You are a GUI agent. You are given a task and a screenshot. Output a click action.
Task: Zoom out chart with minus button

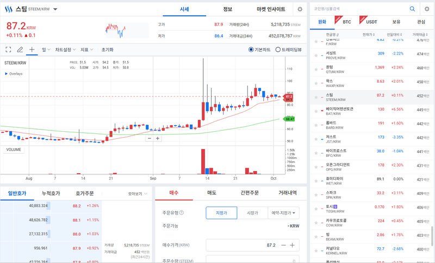pyautogui.click(x=150, y=138)
